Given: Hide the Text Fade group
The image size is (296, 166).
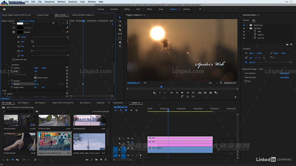Looking at the screenshot, I should click(244, 28).
